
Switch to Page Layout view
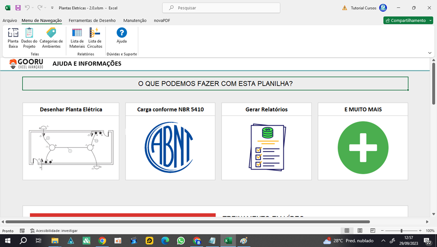click(x=360, y=230)
